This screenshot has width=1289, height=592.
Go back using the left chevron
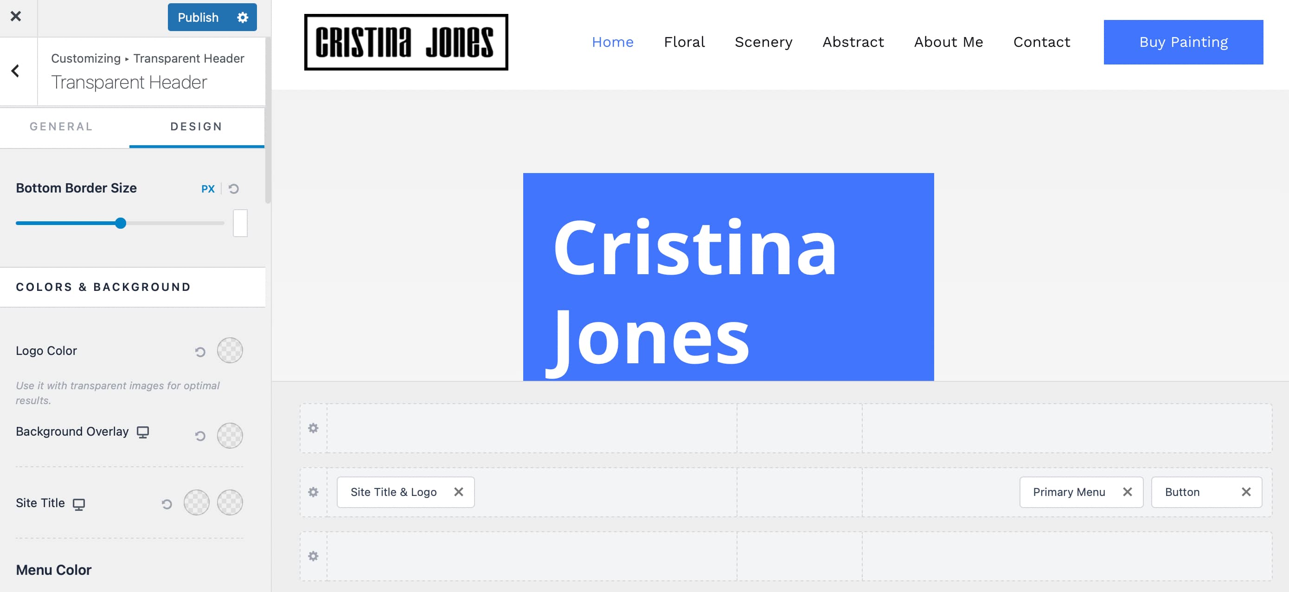(x=15, y=71)
